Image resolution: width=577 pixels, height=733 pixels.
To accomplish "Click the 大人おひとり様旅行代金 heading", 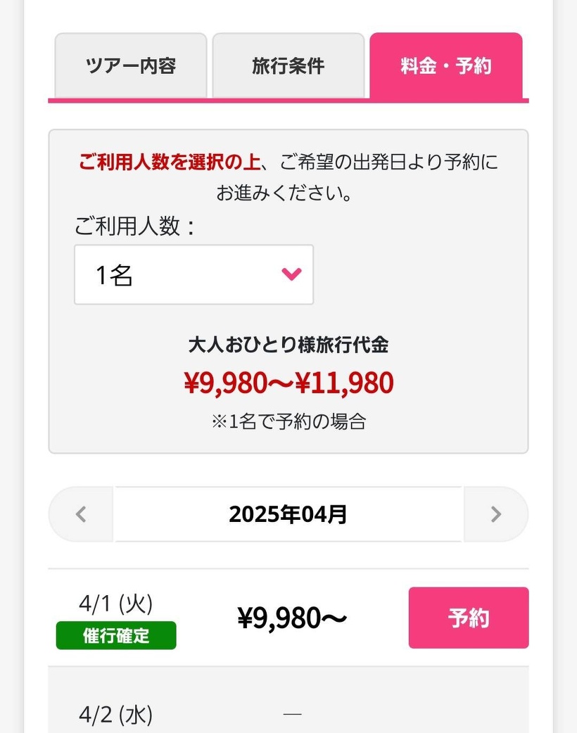I will (288, 345).
